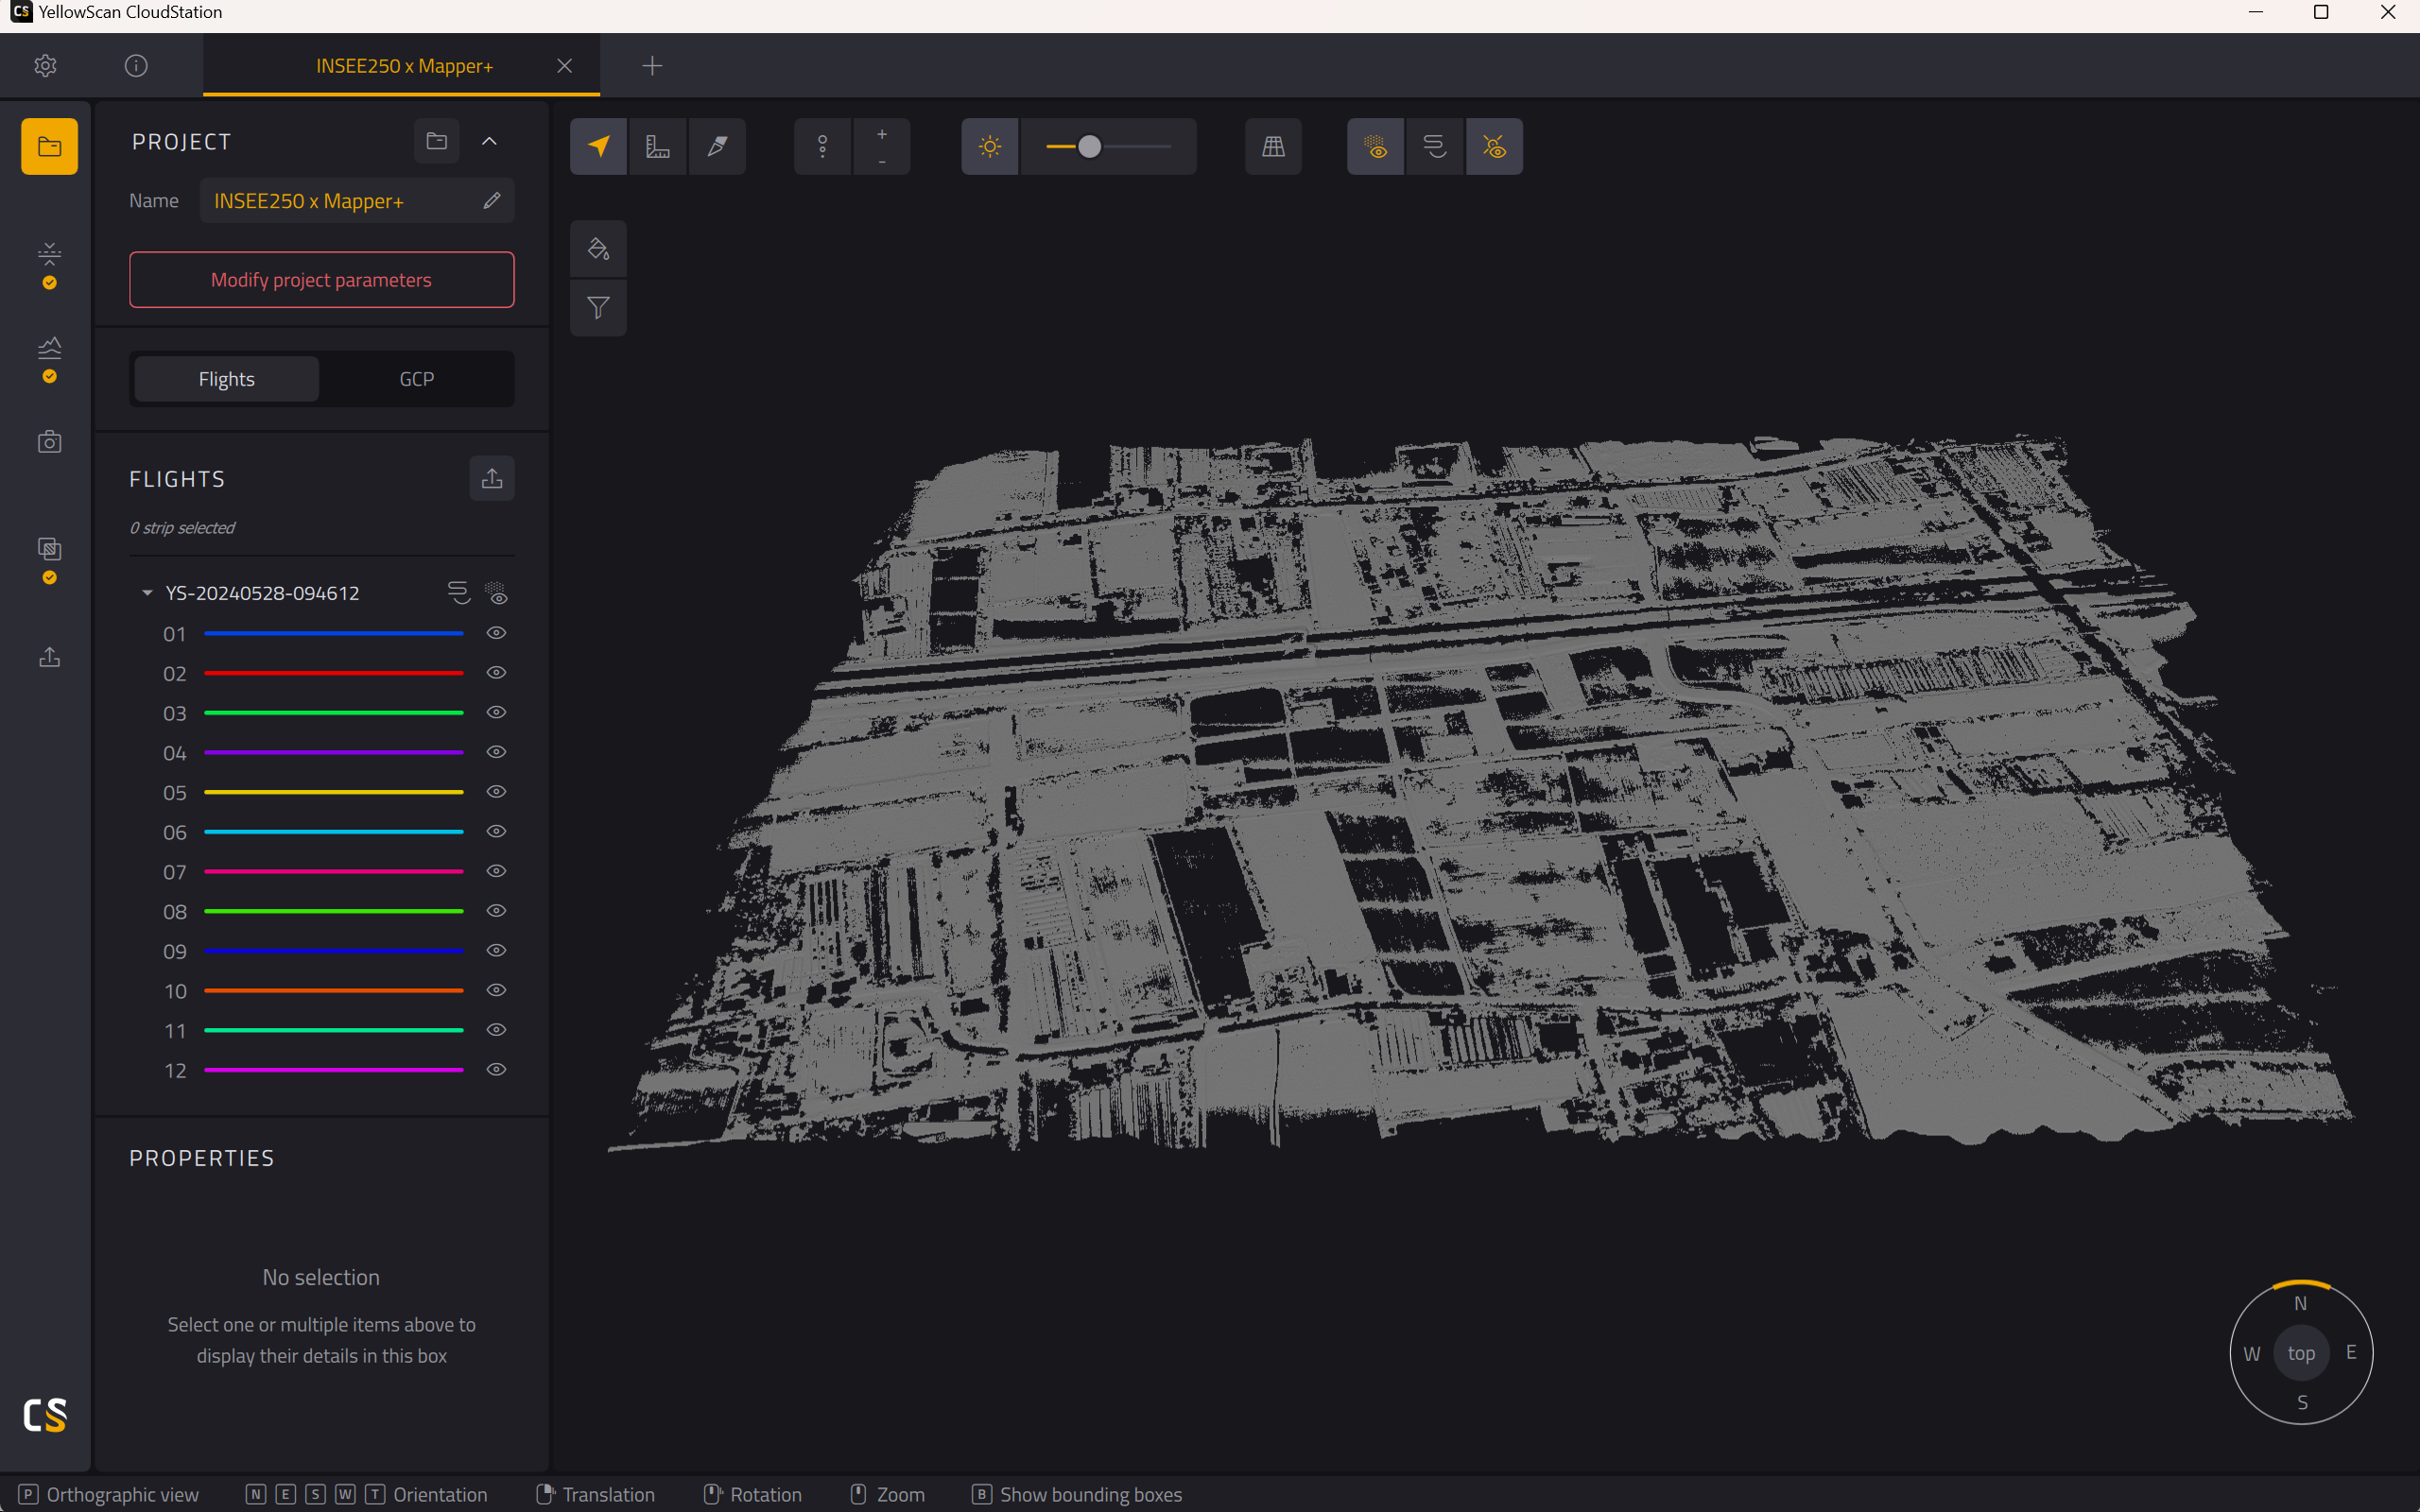Click the brightness slider handle

pyautogui.click(x=1090, y=147)
